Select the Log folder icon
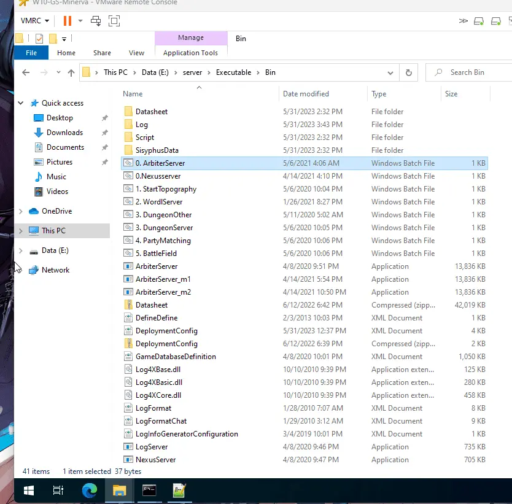This screenshot has height=504, width=512. click(128, 125)
